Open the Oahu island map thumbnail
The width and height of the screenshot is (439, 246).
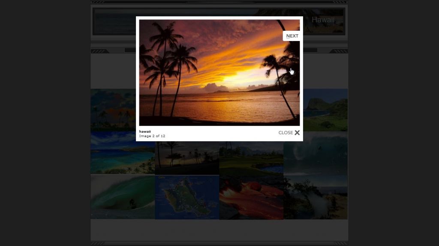(x=187, y=197)
